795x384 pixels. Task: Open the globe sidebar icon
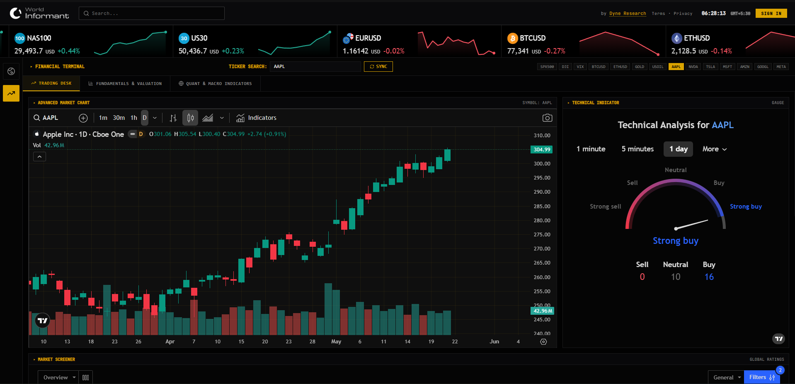coord(11,71)
